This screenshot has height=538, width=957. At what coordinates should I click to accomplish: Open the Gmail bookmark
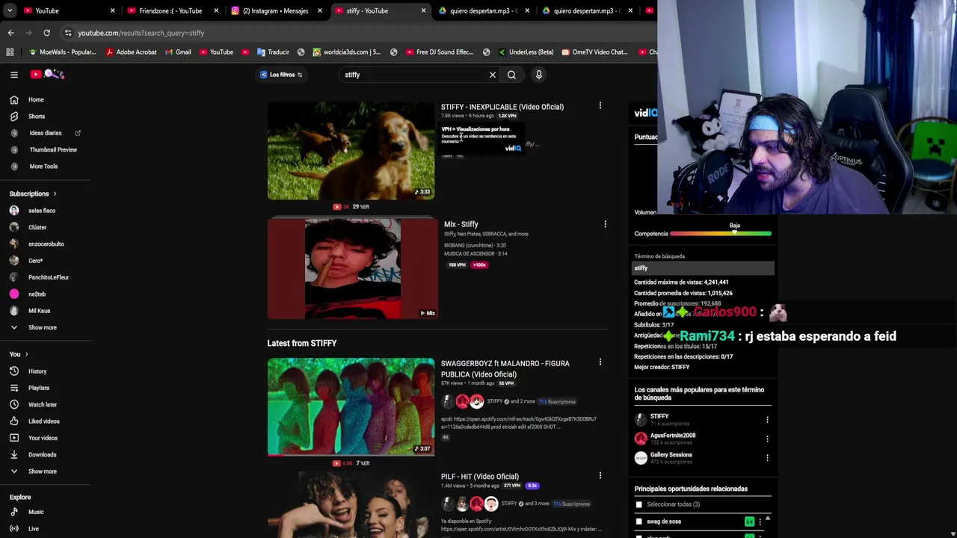(x=176, y=52)
